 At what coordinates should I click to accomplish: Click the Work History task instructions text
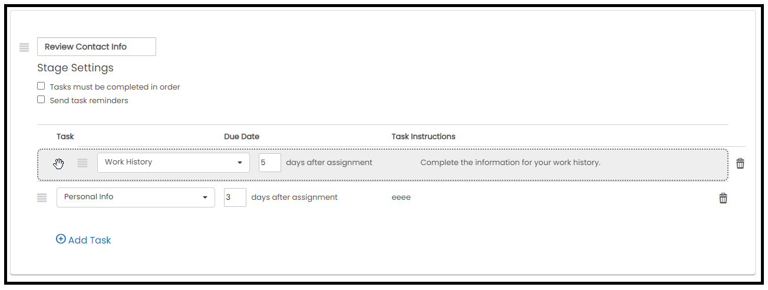pos(510,162)
